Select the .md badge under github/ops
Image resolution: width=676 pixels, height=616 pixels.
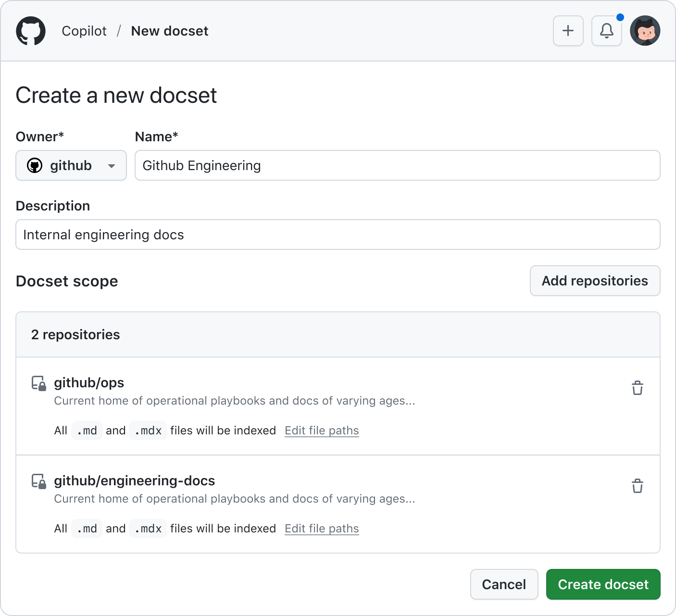87,431
